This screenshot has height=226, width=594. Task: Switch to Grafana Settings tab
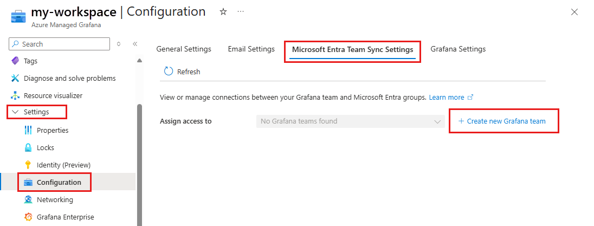click(x=458, y=49)
